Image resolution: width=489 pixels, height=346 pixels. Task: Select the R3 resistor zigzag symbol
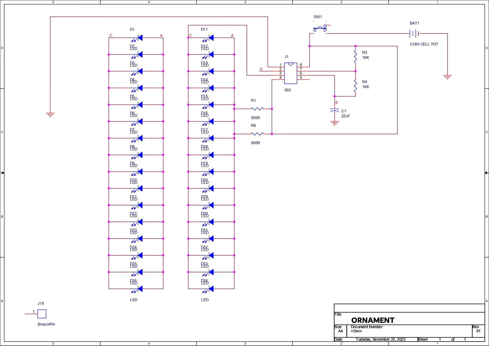tap(356, 57)
